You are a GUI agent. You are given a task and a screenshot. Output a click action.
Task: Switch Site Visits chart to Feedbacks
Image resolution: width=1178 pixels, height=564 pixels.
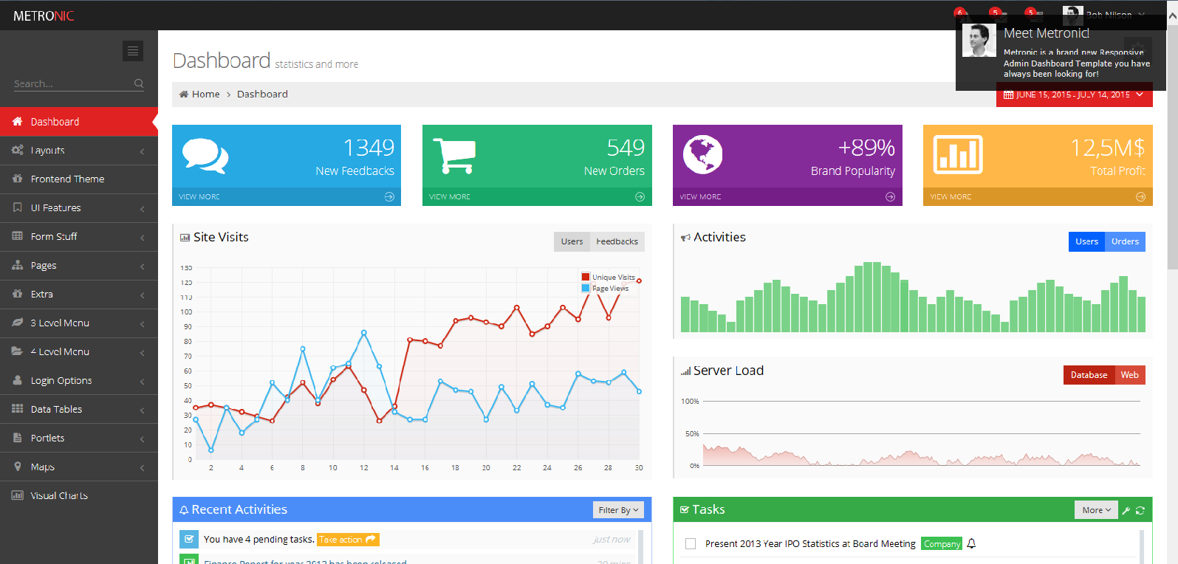pos(617,241)
